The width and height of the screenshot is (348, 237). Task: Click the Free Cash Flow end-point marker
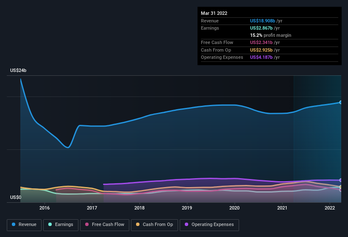tap(341, 190)
